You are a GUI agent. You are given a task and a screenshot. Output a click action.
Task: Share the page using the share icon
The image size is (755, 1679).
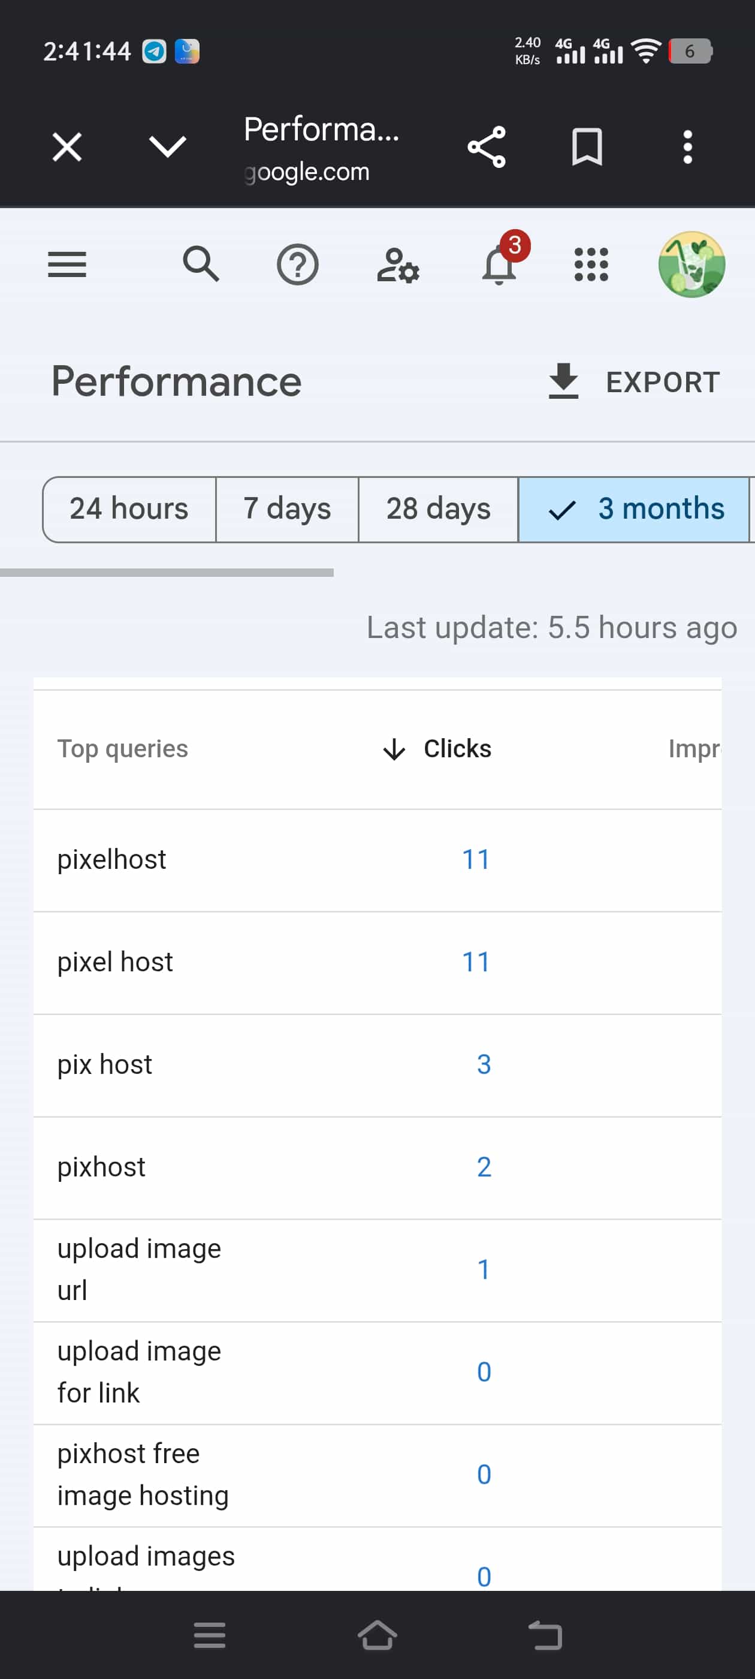click(487, 147)
